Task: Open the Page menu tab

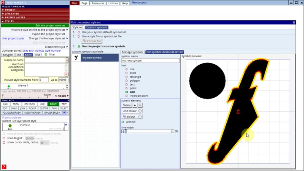Action: 84,3
